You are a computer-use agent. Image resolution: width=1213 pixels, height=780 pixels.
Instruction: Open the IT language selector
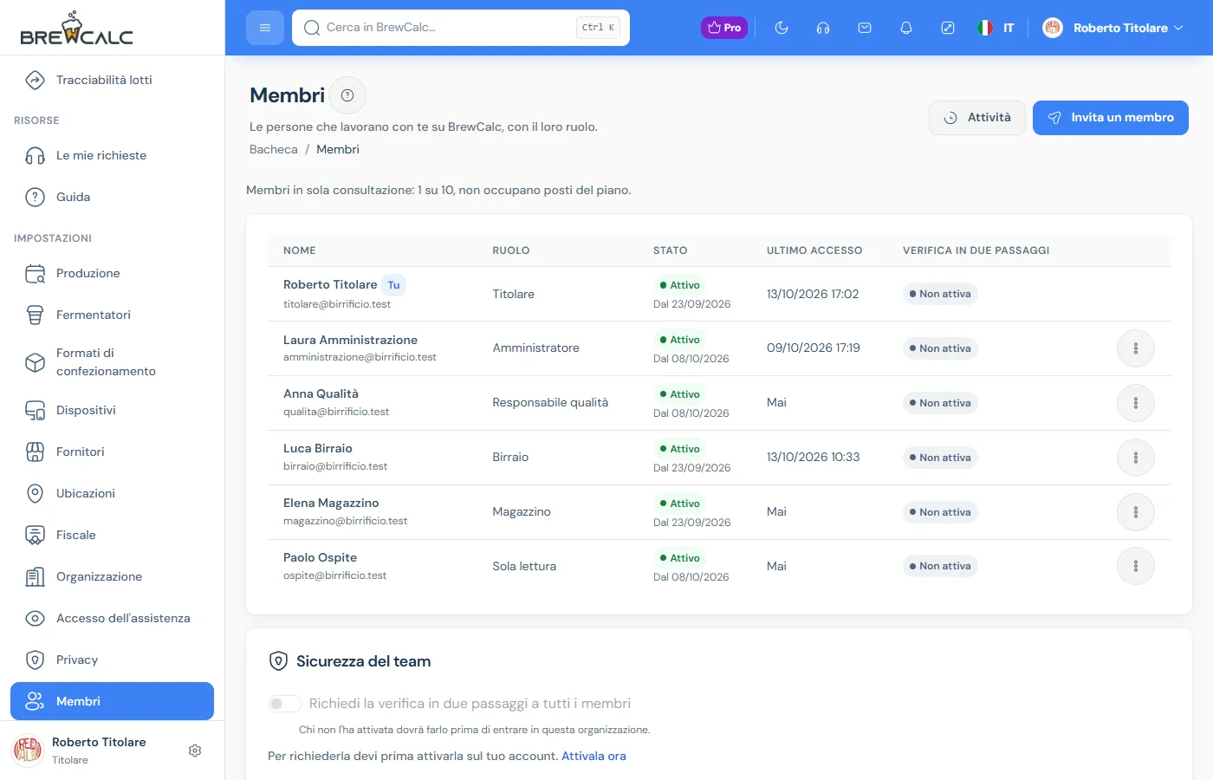point(996,28)
